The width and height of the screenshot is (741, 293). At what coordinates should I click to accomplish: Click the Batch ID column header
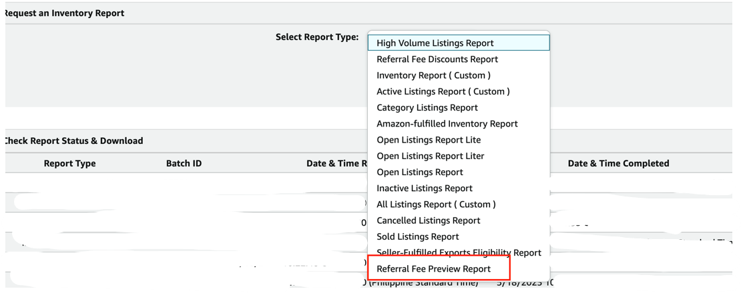184,163
